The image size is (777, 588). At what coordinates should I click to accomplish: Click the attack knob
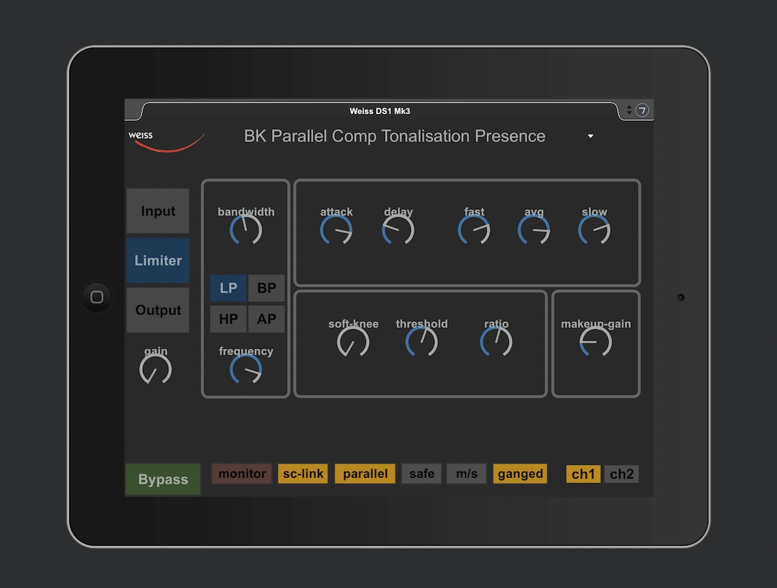336,230
